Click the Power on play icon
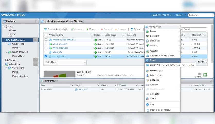This screenshot has width=215, height=124. click(x=87, y=29)
